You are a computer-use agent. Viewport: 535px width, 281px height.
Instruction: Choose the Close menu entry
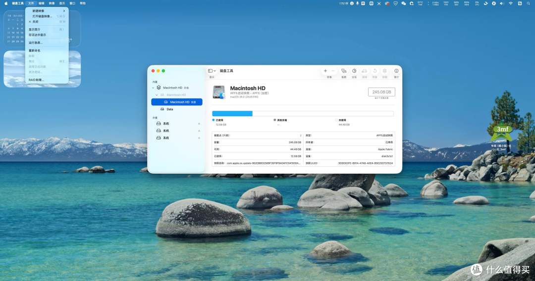point(47,22)
